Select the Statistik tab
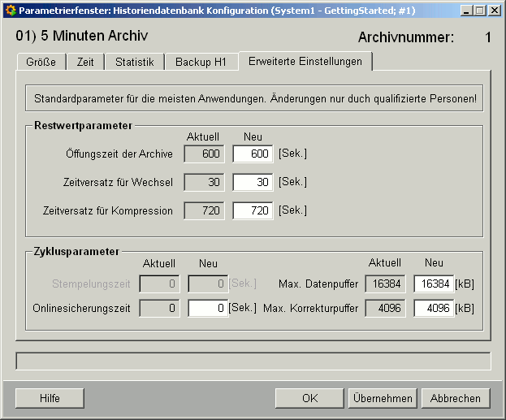Screen dimensions: 506x420 coord(135,63)
